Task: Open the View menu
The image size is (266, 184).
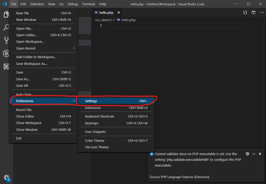Action: click(51, 4)
